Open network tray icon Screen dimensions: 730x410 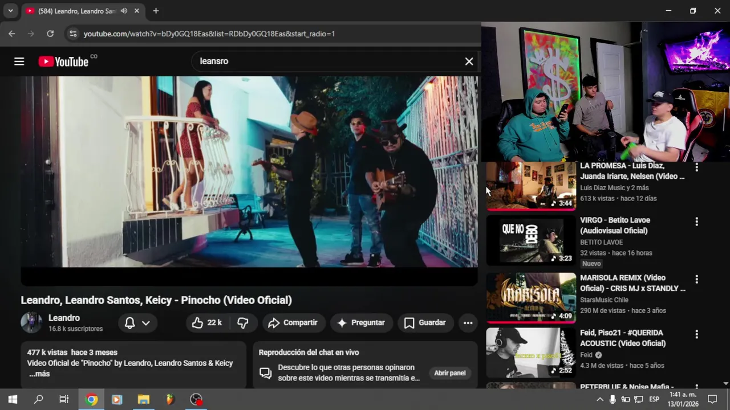pos(639,399)
